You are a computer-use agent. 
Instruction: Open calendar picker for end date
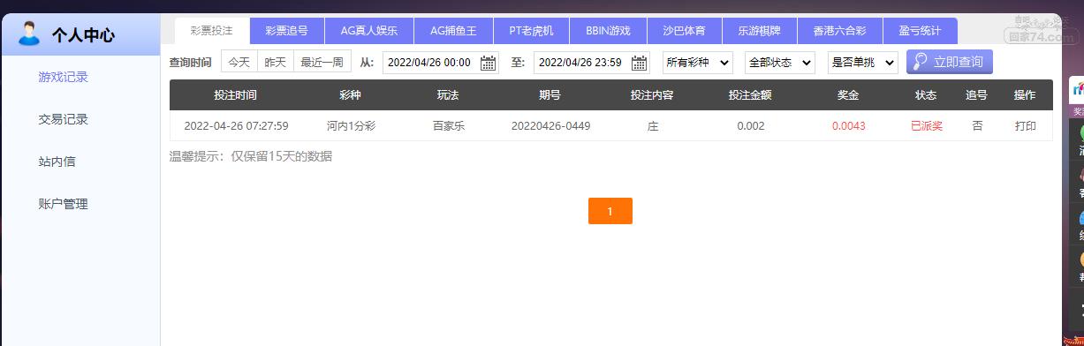(640, 63)
